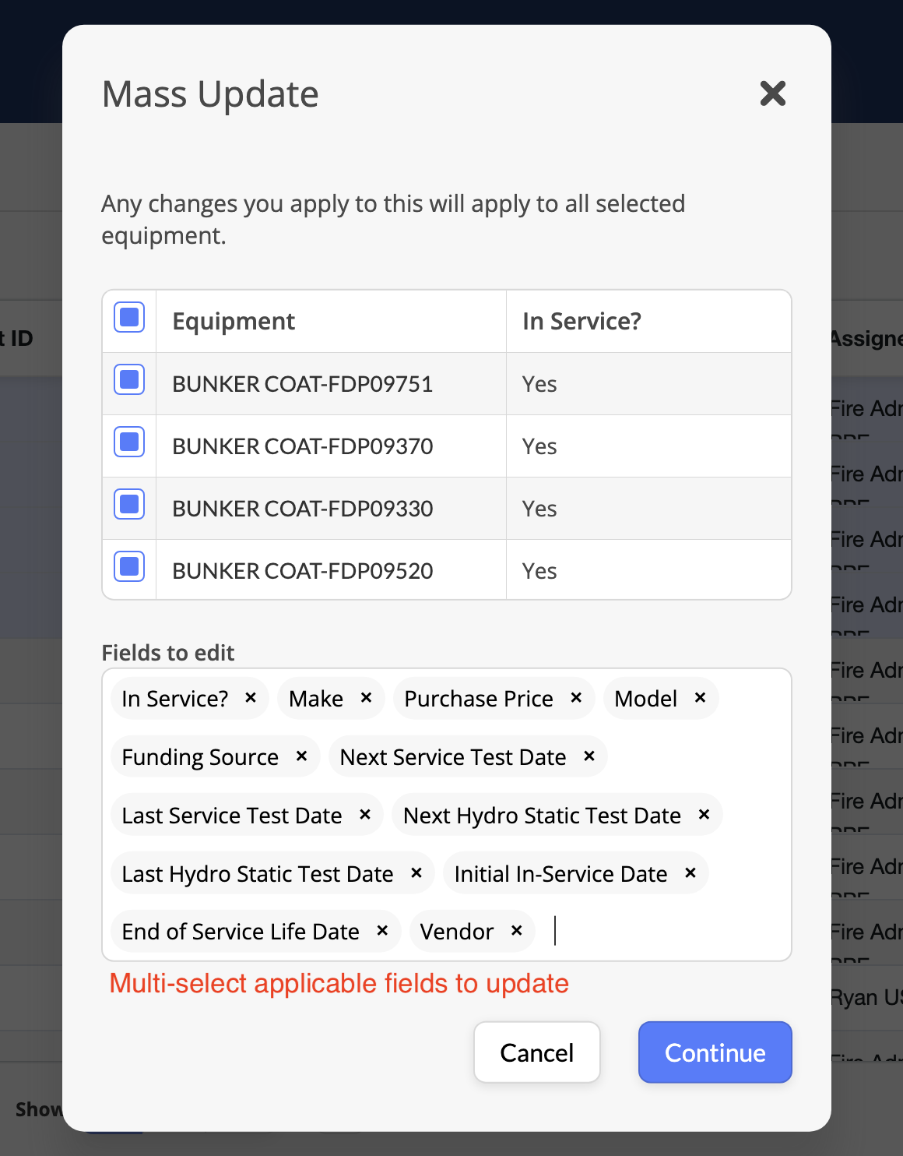Toggle the select-all equipment checkbox in header

(x=129, y=317)
